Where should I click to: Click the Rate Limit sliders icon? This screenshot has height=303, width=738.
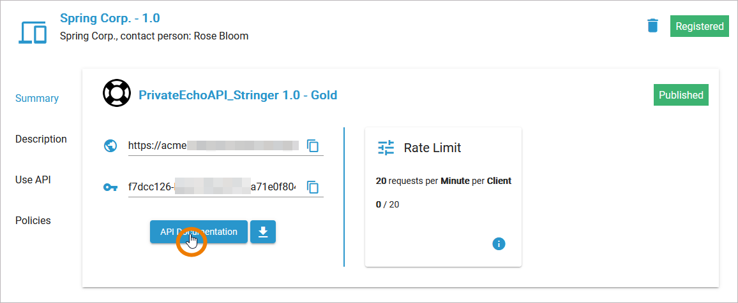pos(386,148)
